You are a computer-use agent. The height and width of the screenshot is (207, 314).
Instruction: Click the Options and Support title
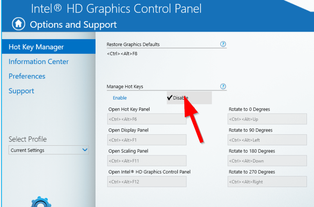click(73, 25)
